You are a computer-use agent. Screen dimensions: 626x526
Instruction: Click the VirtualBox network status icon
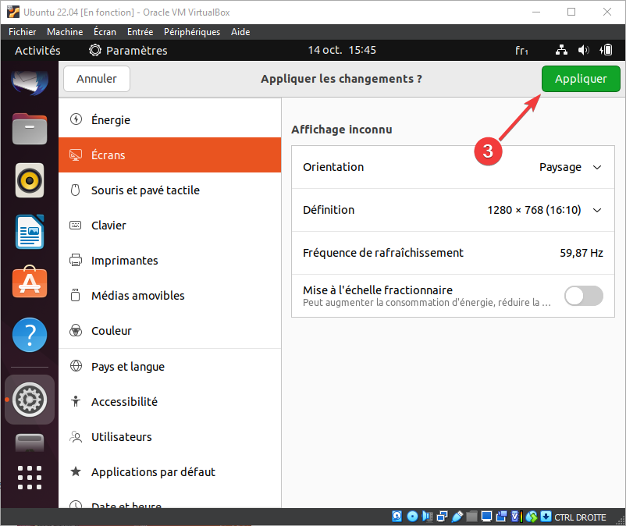tap(443, 517)
